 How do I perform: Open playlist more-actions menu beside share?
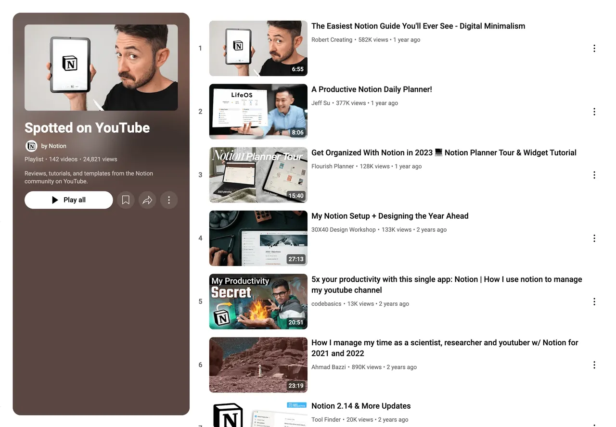coord(169,200)
